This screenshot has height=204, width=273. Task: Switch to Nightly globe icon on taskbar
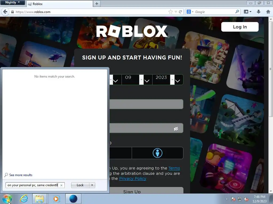tap(73, 199)
